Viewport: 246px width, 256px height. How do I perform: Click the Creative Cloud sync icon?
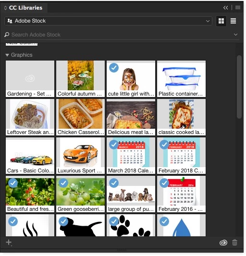pos(223,243)
